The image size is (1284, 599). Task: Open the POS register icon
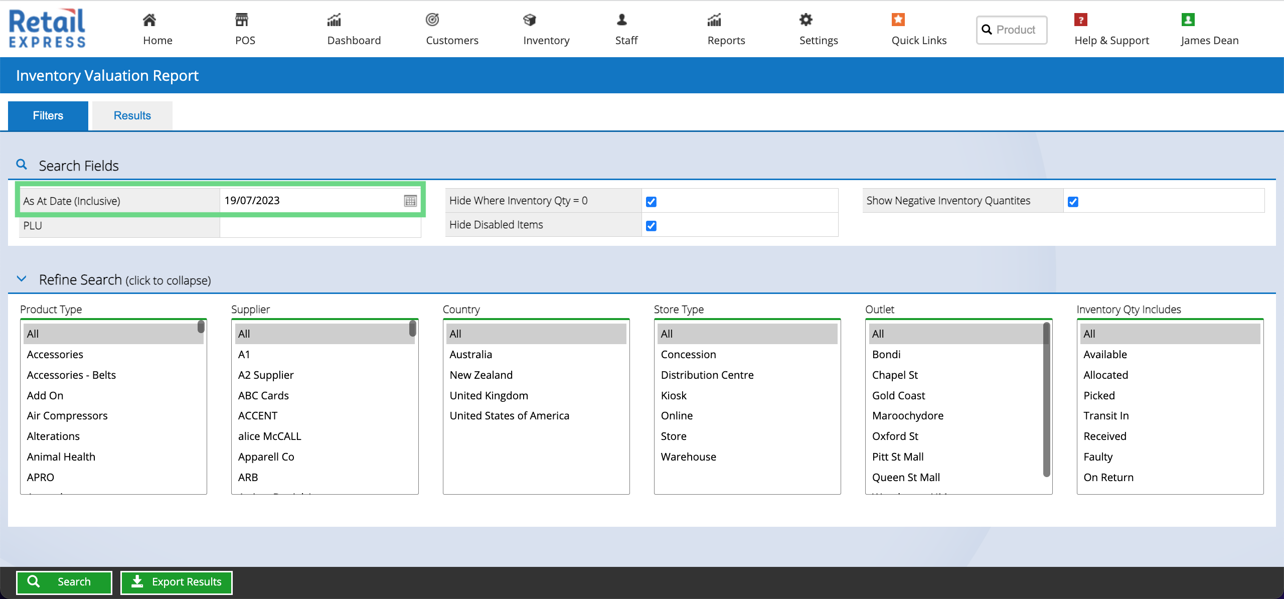[242, 20]
